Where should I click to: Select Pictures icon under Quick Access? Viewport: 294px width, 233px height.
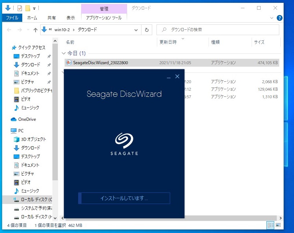tap(17, 82)
